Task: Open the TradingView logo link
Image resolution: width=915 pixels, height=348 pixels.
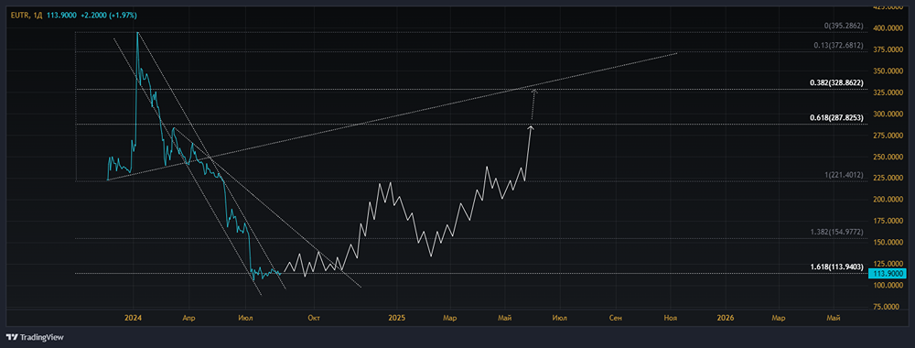Action: pos(35,337)
